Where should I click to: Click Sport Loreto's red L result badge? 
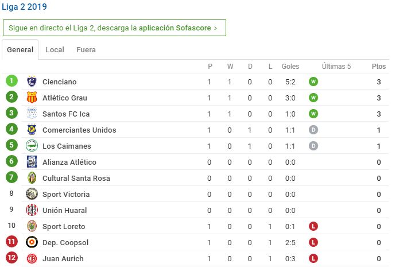click(x=313, y=226)
